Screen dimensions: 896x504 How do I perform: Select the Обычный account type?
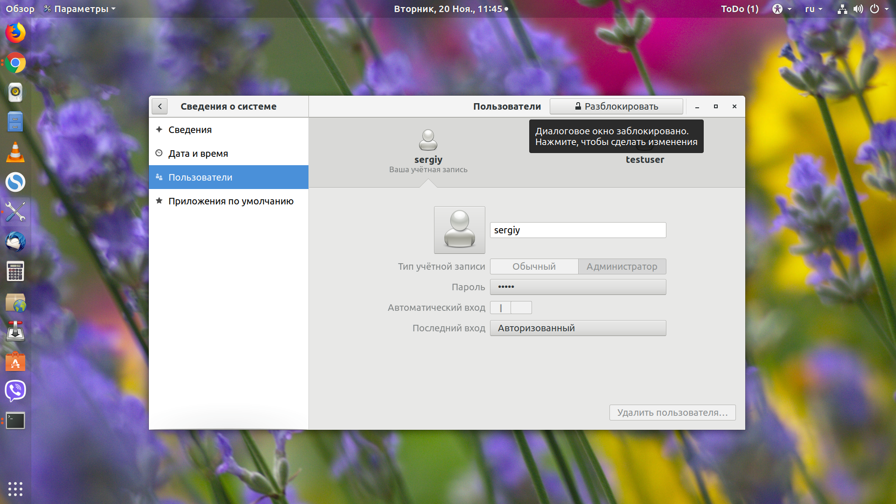point(534,266)
